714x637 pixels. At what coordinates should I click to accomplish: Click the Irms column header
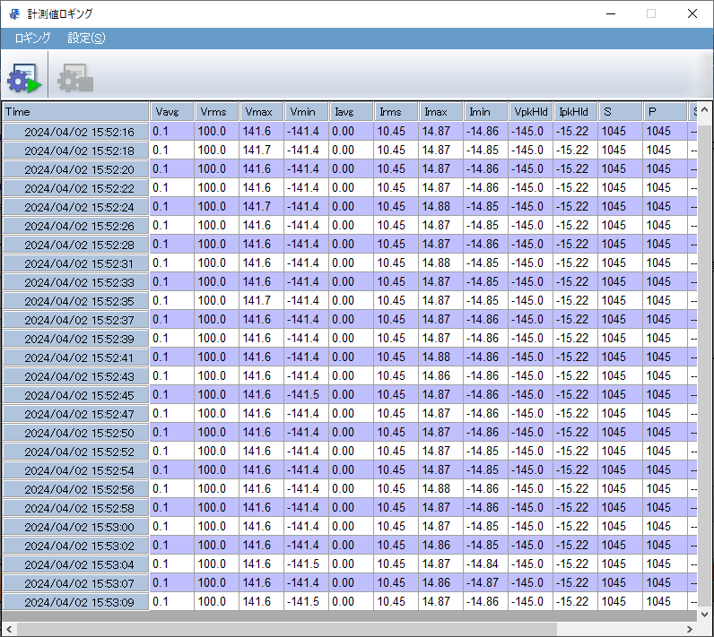[396, 112]
